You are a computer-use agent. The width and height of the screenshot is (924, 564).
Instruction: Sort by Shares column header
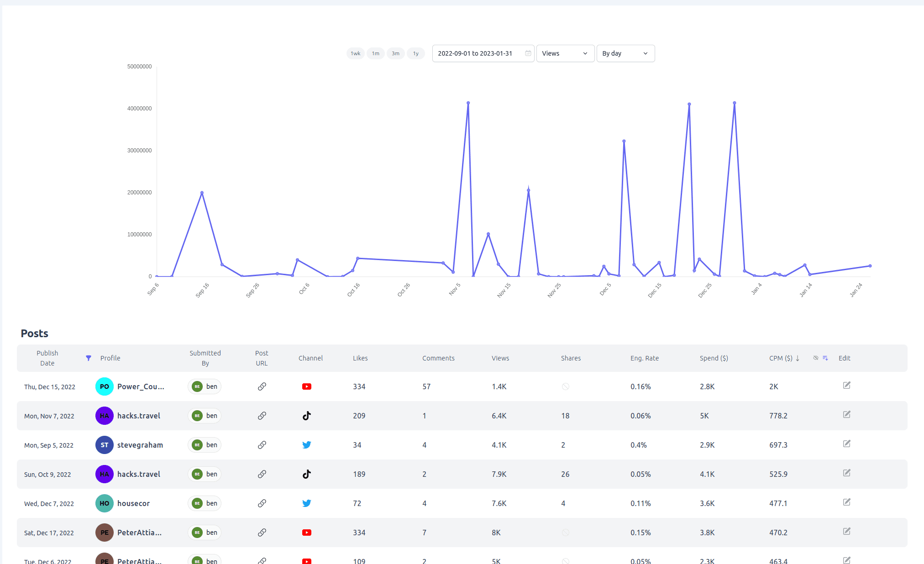tap(571, 358)
